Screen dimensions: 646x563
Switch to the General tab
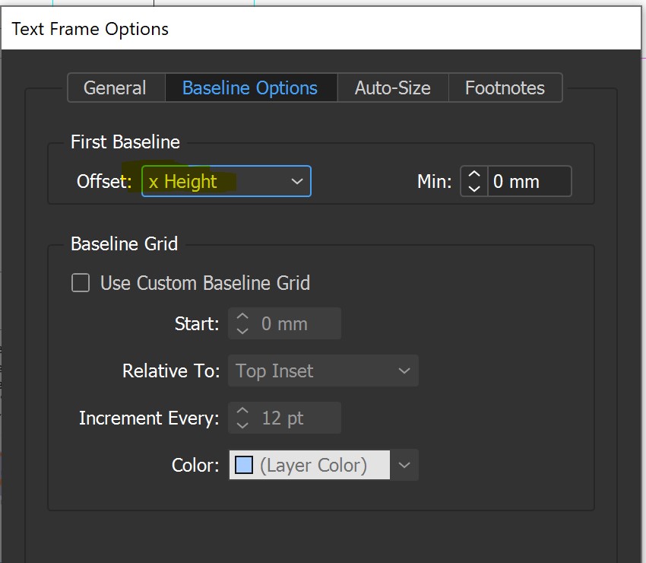click(x=115, y=87)
